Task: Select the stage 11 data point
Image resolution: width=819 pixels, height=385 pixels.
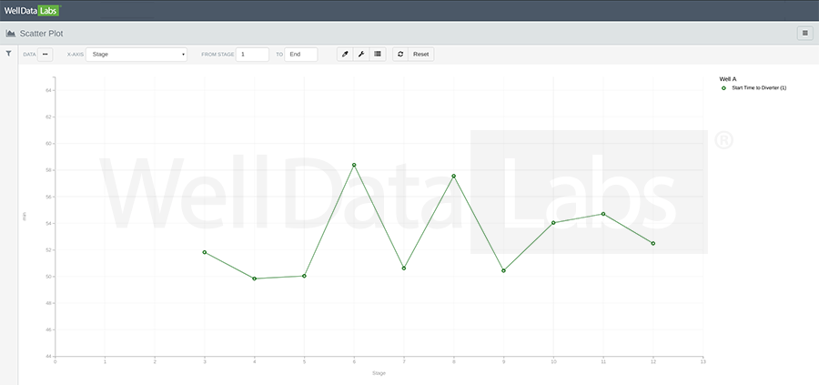Action: click(x=603, y=214)
